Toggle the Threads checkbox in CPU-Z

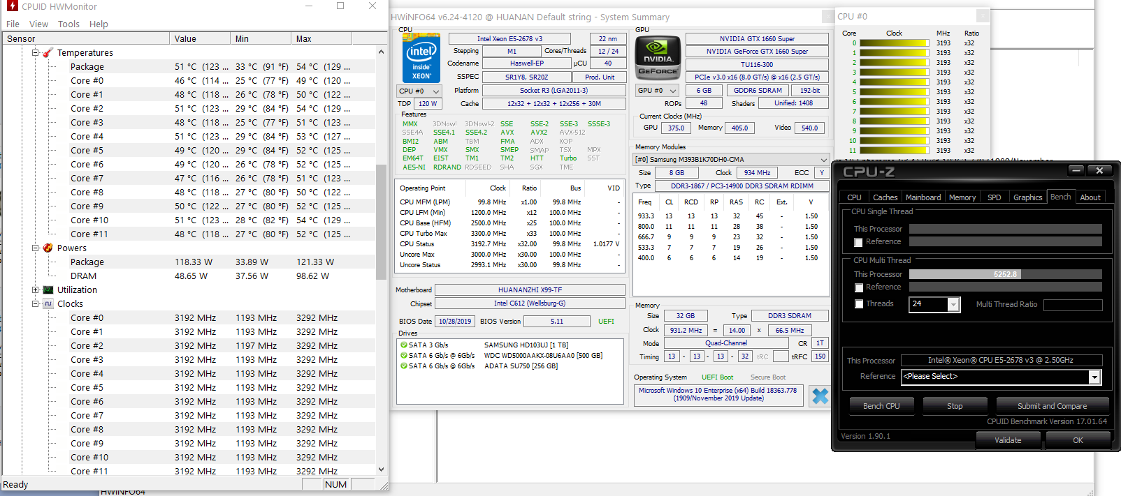point(858,304)
